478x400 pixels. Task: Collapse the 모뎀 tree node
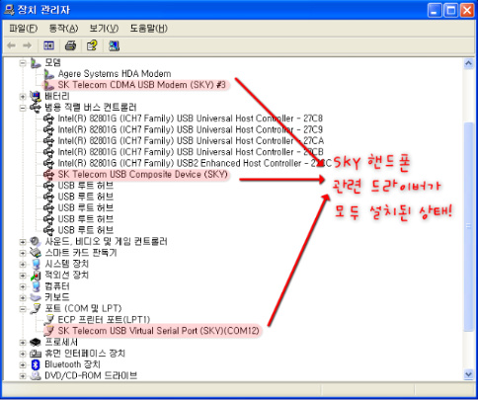click(23, 63)
